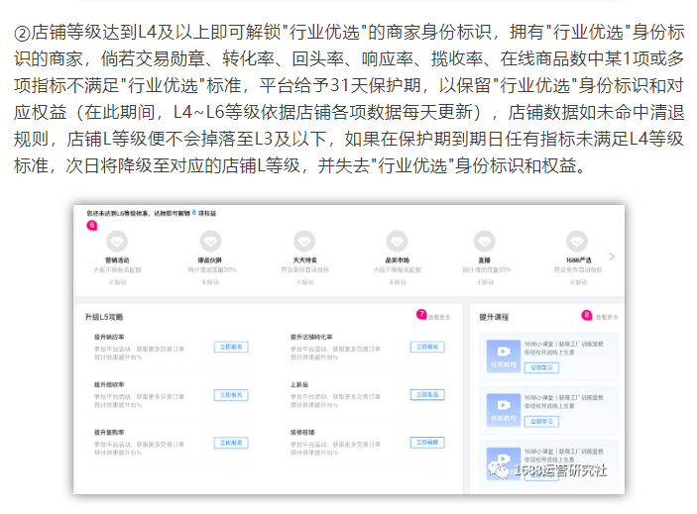Click the 营销活动 benefit diamond icon
Viewport: 697px width, 514px height.
coord(117,241)
